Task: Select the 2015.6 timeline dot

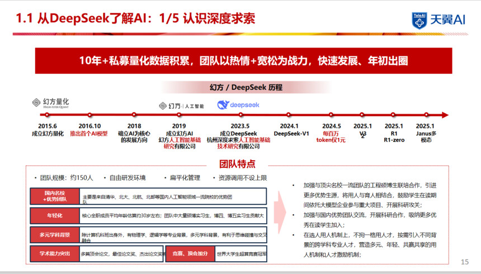Action: pos(47,115)
